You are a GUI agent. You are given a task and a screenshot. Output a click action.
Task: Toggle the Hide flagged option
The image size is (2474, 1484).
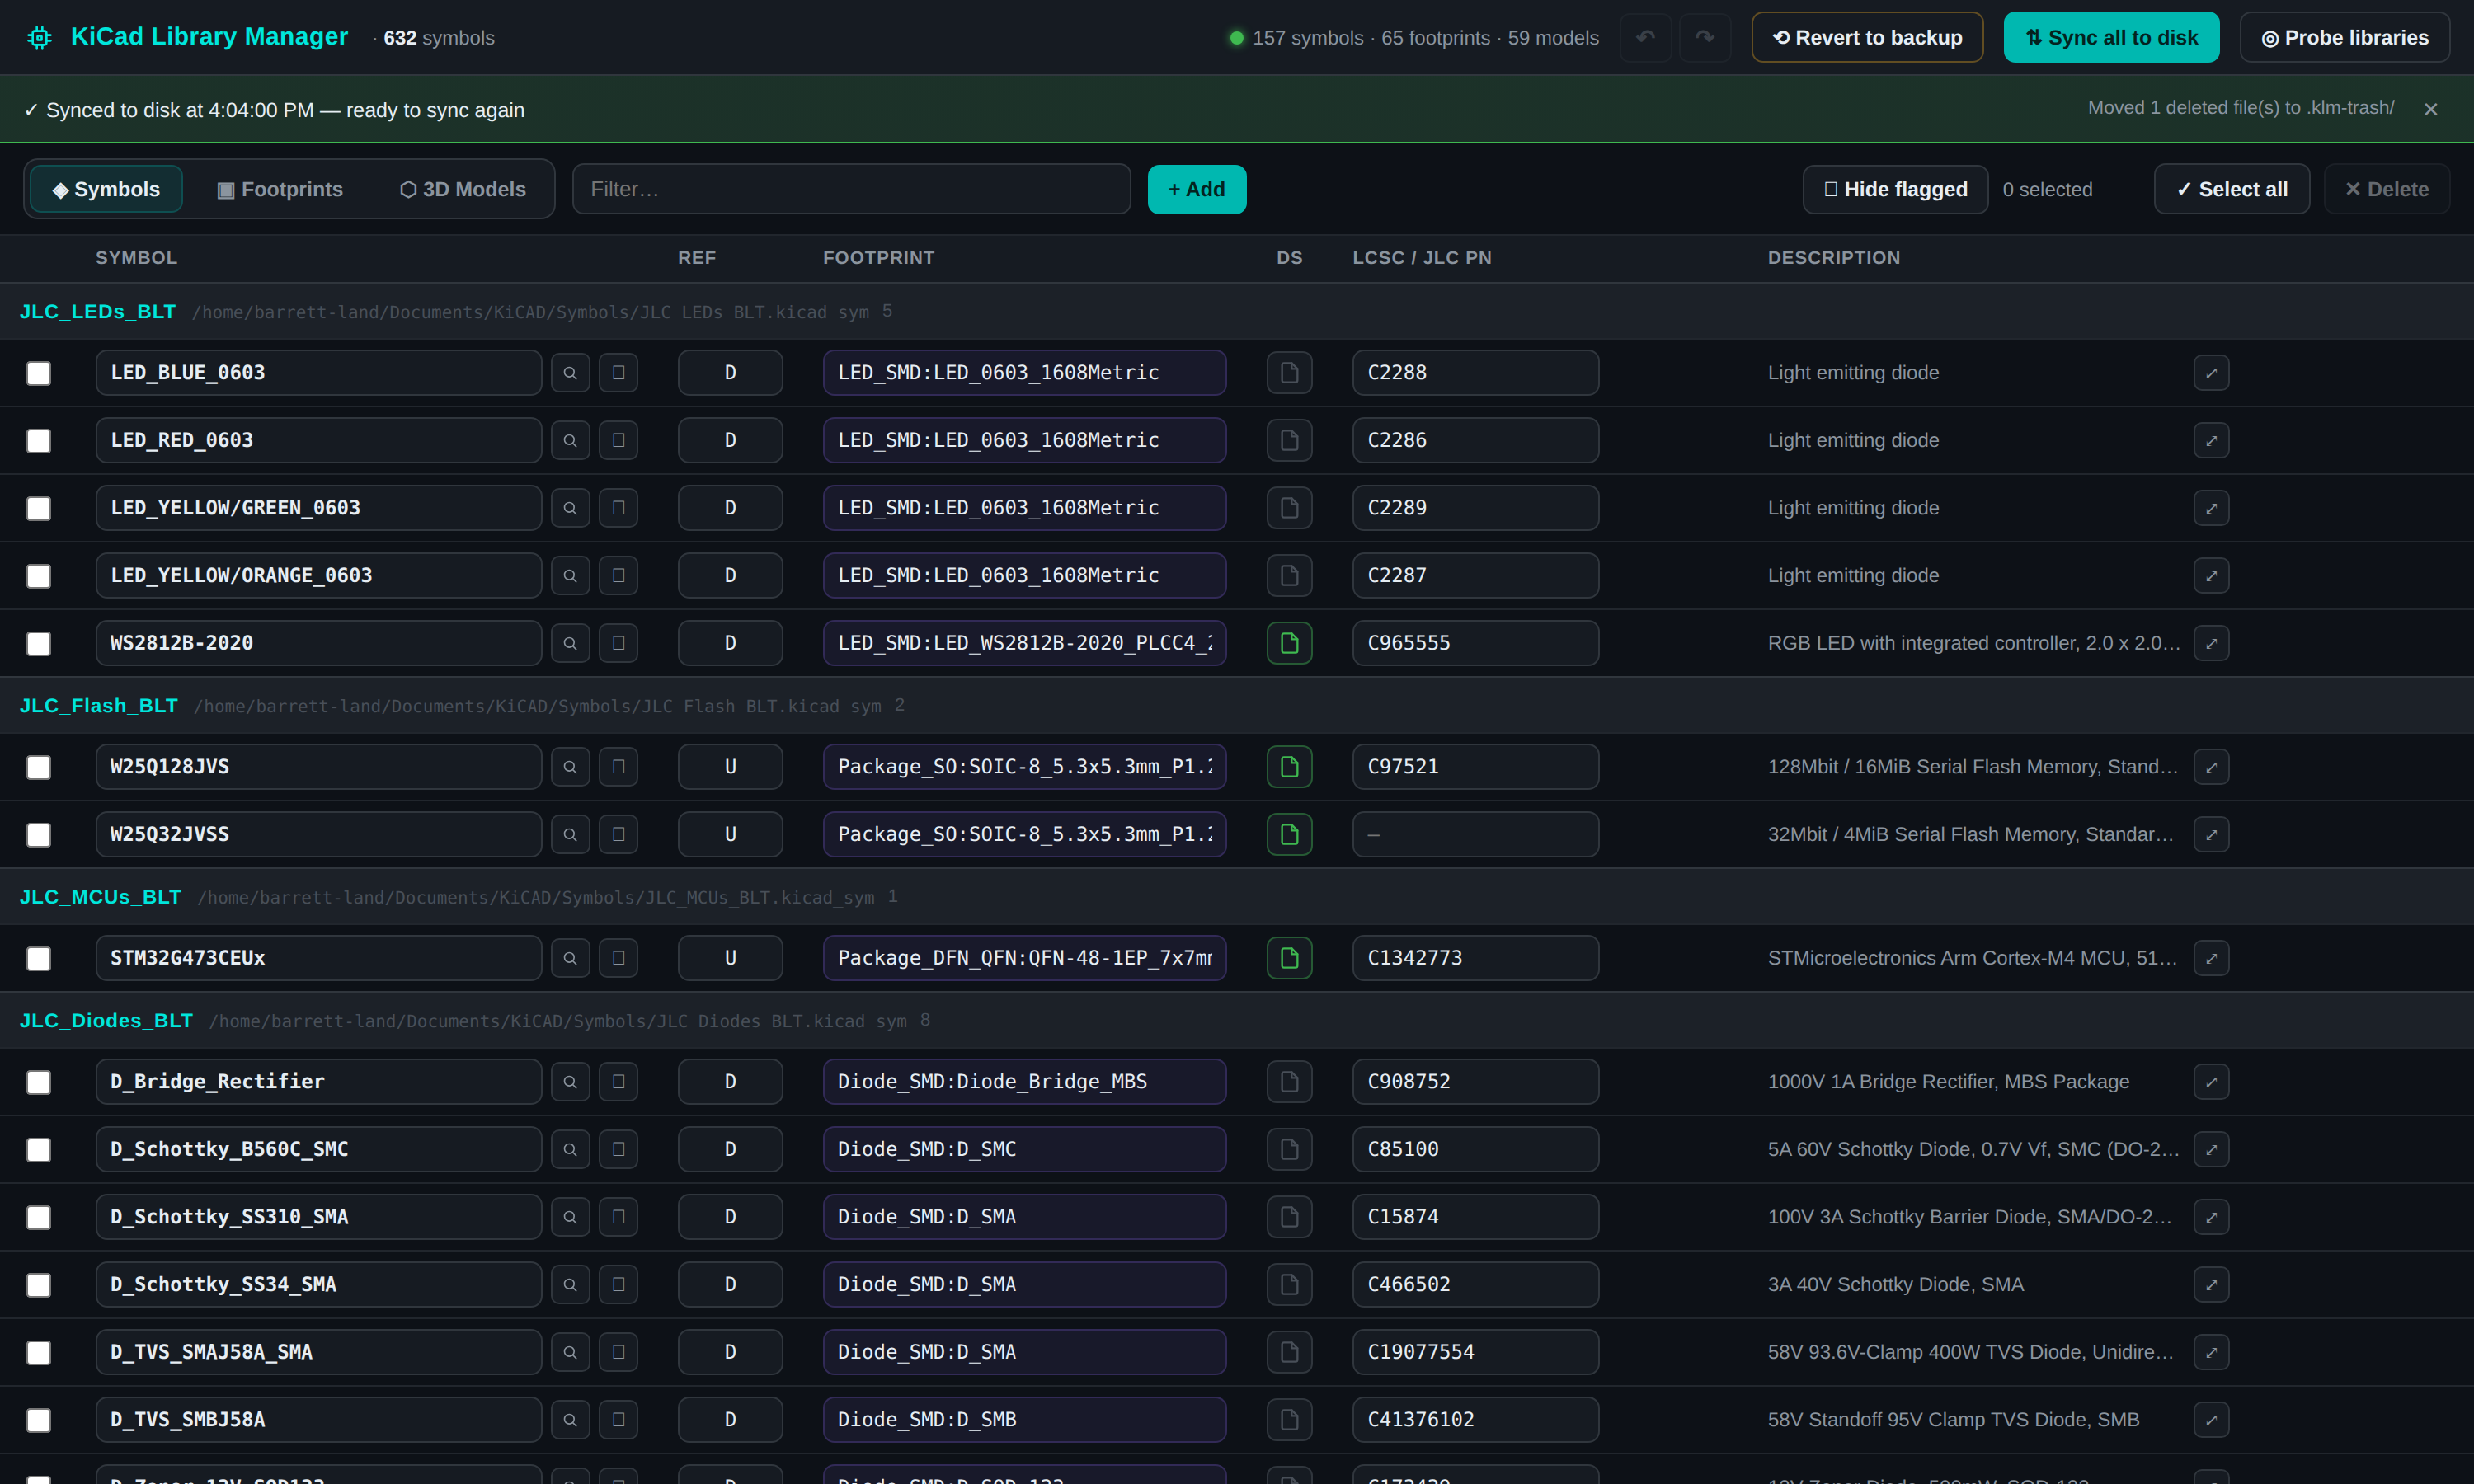point(1895,189)
